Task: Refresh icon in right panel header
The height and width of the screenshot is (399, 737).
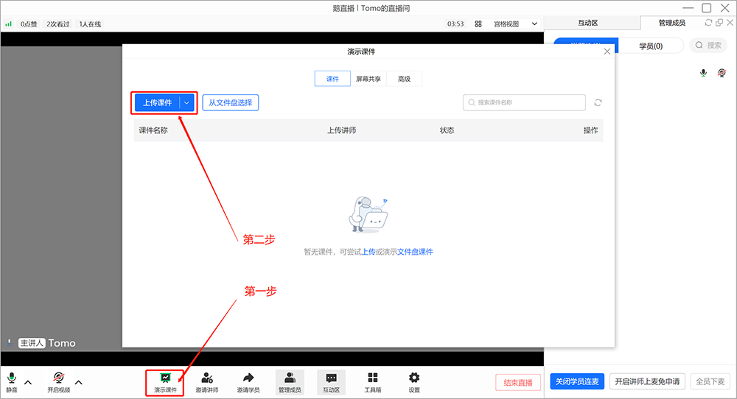Action: [x=708, y=23]
